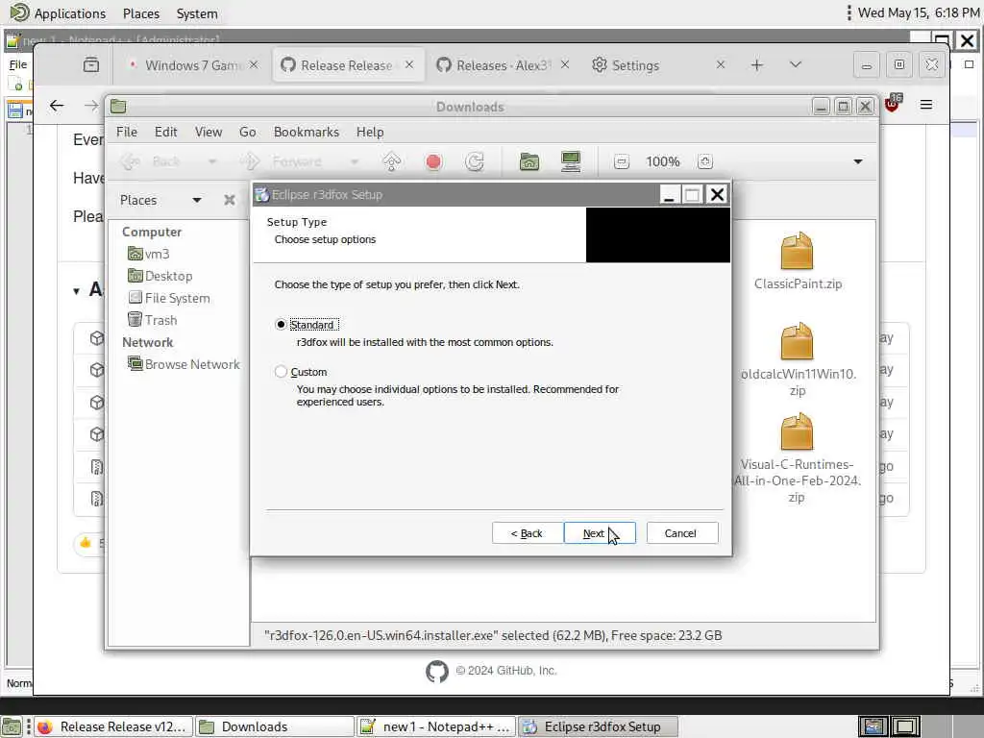Zoom out in the file manager
The width and height of the screenshot is (984, 738).
pos(622,161)
